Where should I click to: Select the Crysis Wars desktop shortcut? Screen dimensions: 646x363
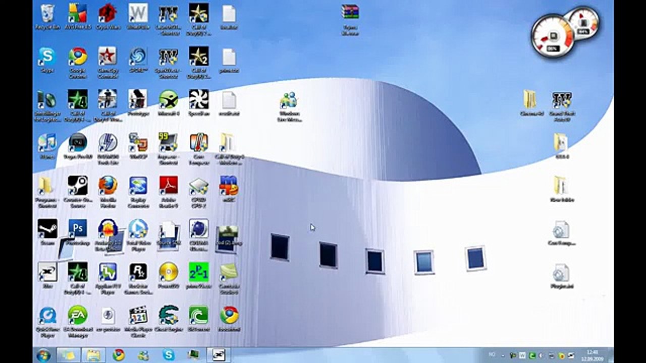(107, 17)
